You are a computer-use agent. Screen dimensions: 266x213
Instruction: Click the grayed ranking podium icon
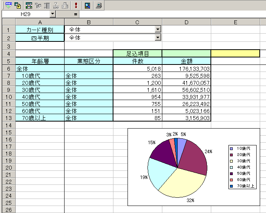coord(65,5)
